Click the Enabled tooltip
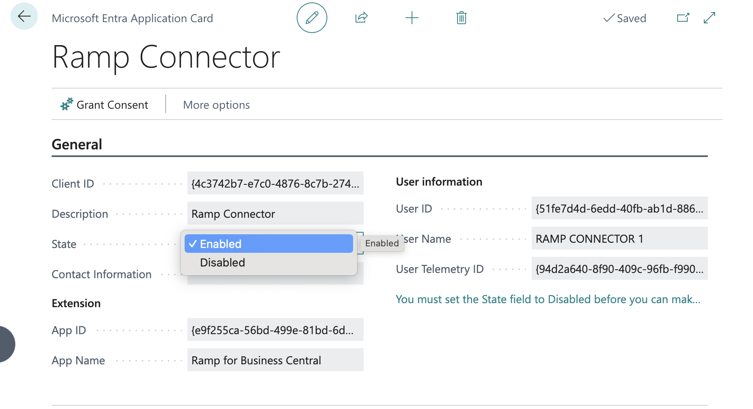The image size is (753, 409). (x=382, y=243)
